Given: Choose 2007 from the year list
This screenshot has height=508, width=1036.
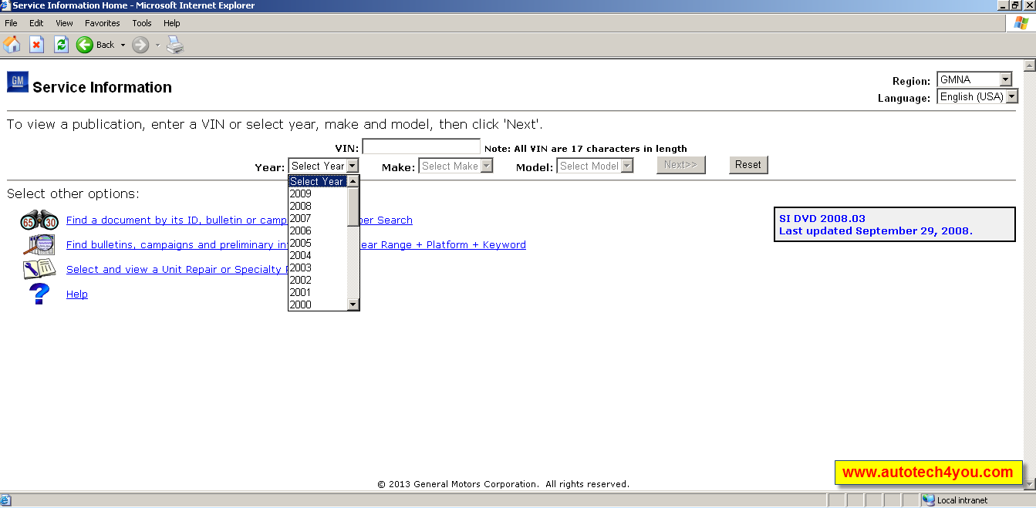Looking at the screenshot, I should tap(318, 218).
